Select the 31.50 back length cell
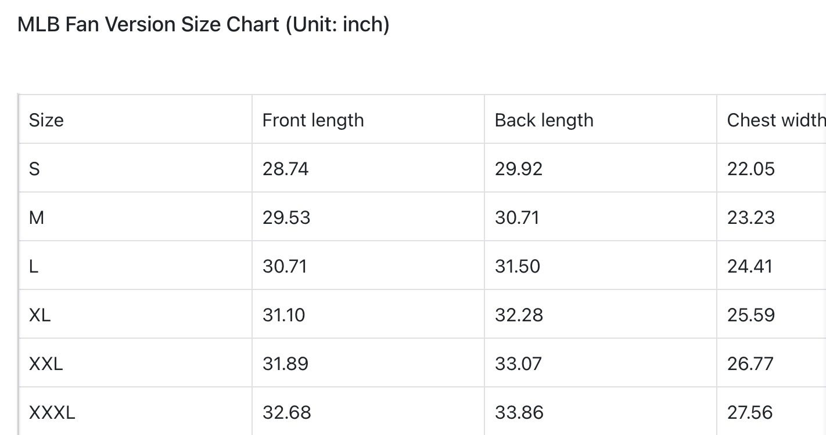 [x=518, y=266]
